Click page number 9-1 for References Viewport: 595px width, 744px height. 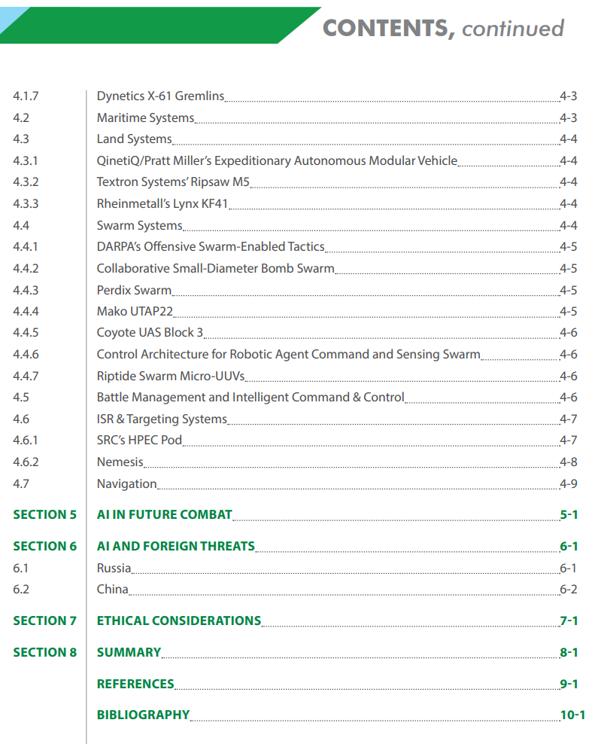(569, 685)
